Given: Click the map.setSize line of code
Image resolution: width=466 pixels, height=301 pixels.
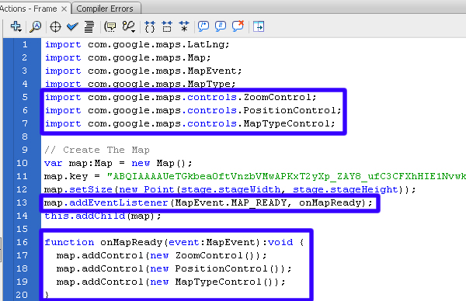Looking at the screenshot, I should 230,189.
